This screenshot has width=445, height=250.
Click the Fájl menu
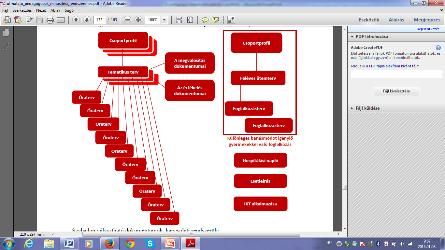(5, 10)
